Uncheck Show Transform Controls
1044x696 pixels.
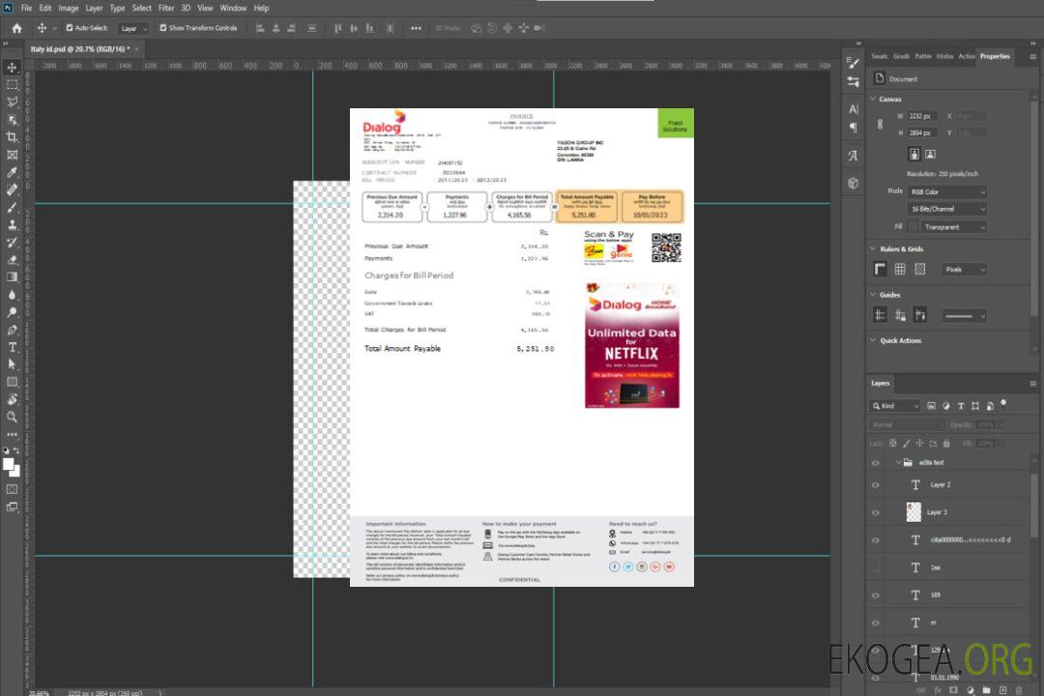pyautogui.click(x=163, y=28)
